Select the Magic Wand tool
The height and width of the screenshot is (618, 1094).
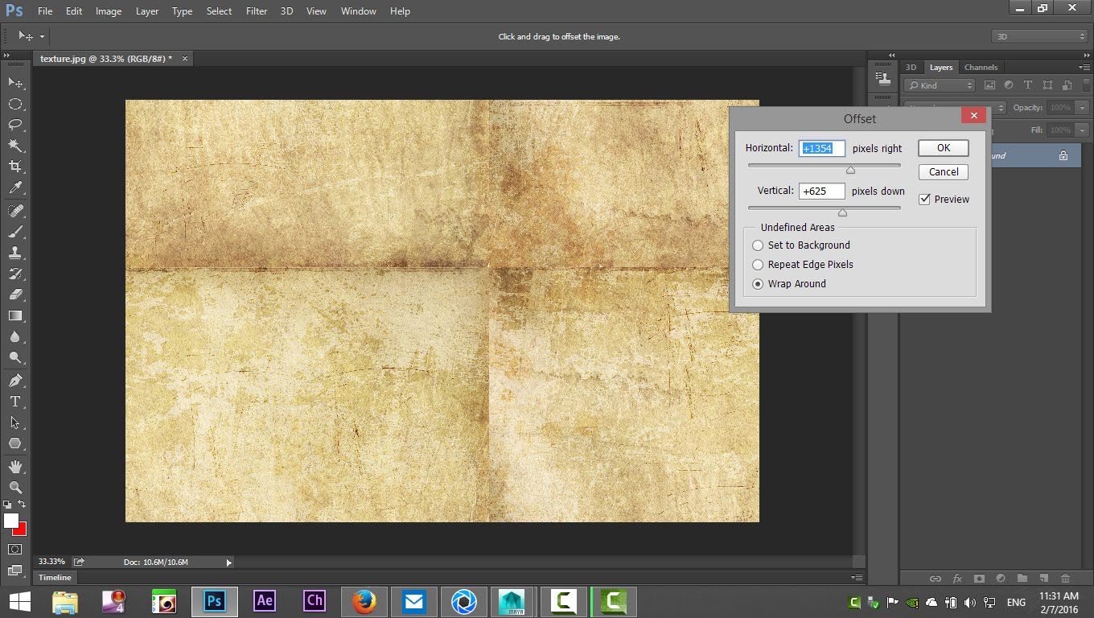pyautogui.click(x=15, y=146)
